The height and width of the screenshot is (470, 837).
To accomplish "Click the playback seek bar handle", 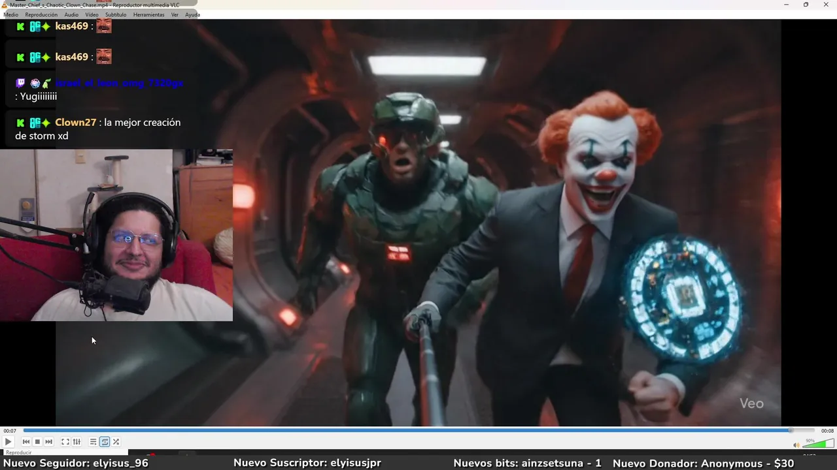I will tap(791, 430).
